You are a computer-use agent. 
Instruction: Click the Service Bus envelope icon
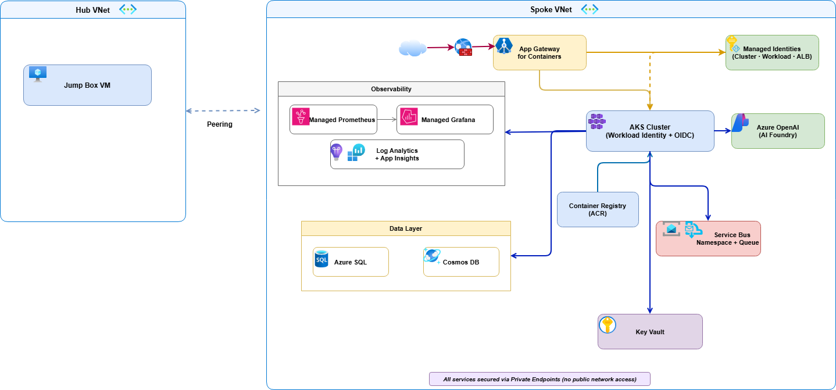pyautogui.click(x=671, y=229)
